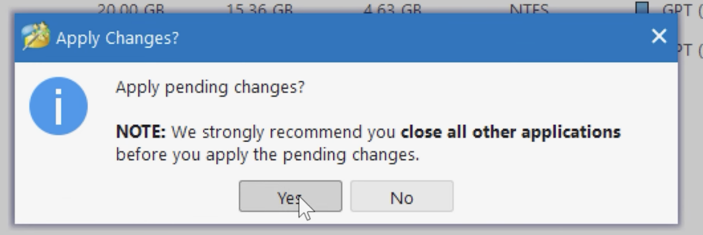Confirm pending changes with Yes button
Viewport: 703px width, 235px height.
(x=290, y=196)
